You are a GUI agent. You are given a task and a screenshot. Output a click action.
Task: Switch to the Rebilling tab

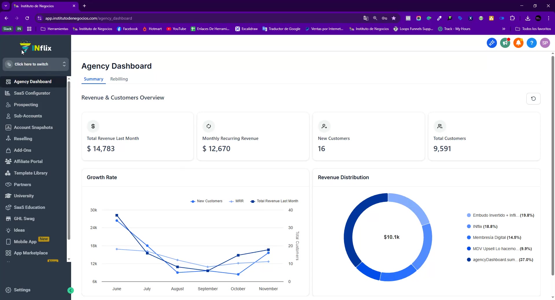(119, 79)
